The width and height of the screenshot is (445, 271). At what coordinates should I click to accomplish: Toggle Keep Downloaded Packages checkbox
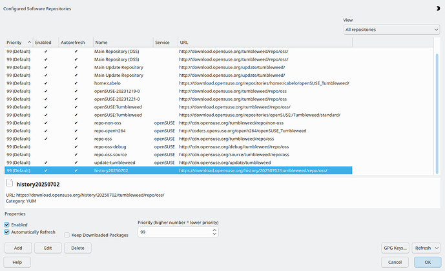pos(67,235)
